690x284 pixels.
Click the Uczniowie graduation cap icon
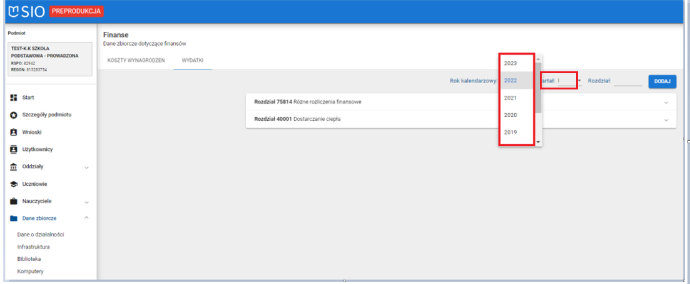(x=13, y=185)
